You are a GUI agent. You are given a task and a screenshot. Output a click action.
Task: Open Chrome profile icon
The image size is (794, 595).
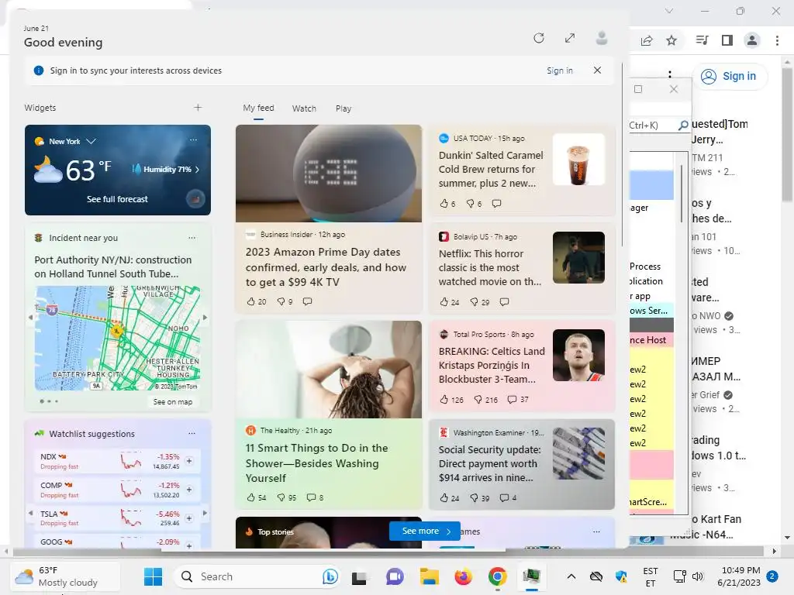coord(752,40)
